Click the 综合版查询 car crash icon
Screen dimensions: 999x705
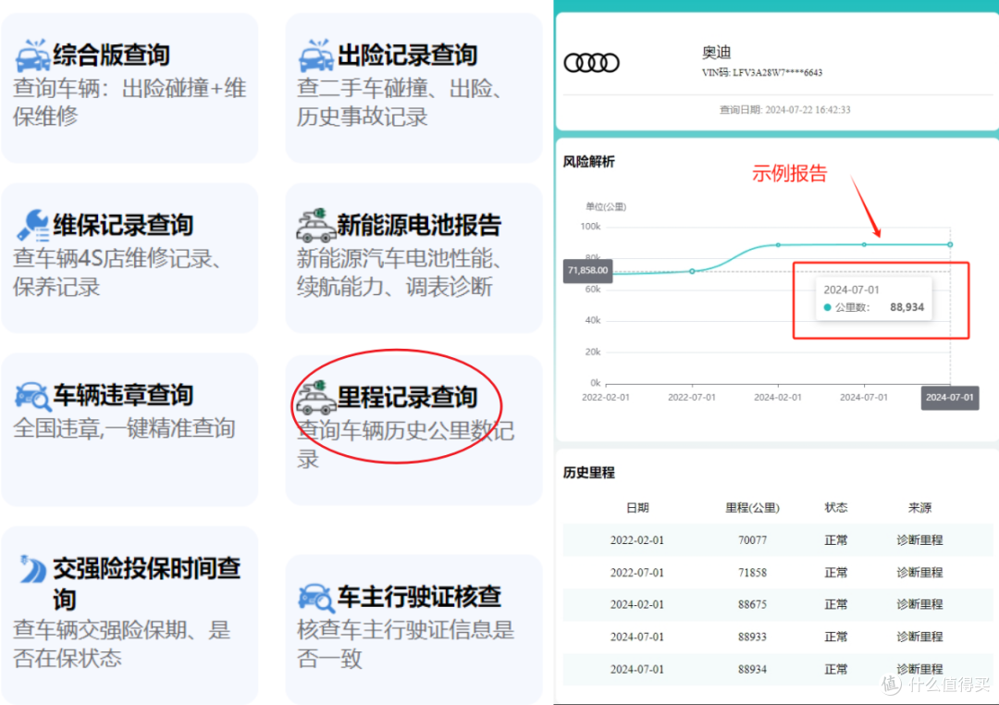pos(32,55)
